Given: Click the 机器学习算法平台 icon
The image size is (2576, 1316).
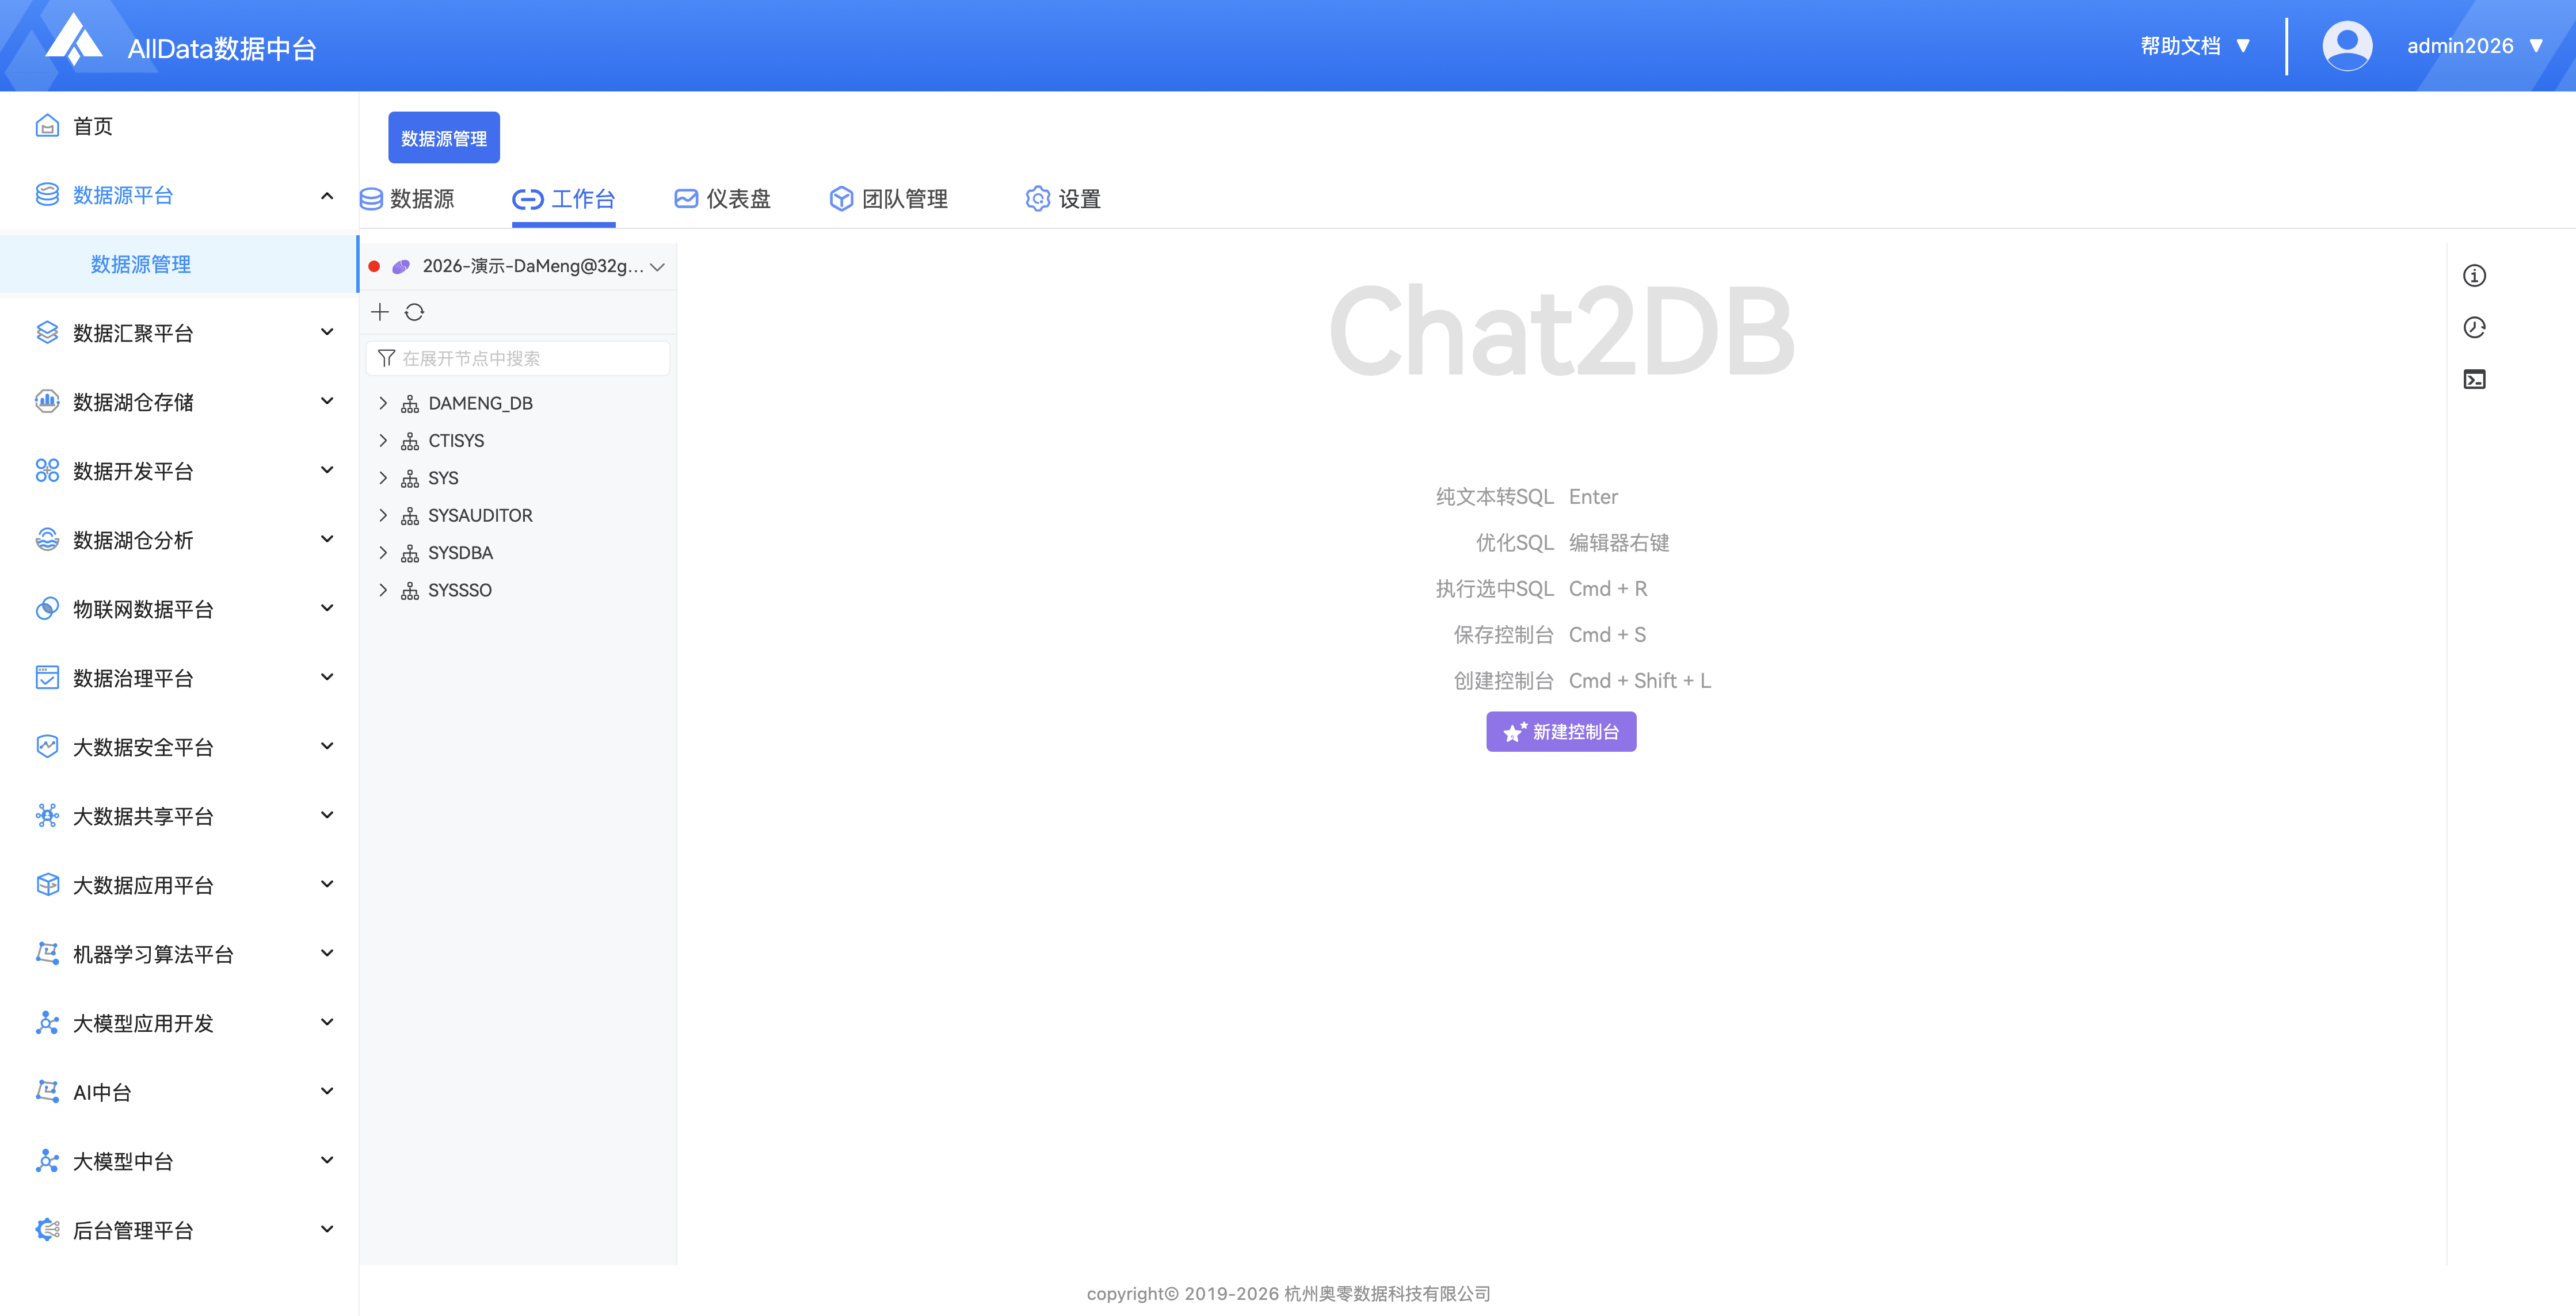Looking at the screenshot, I should point(47,953).
